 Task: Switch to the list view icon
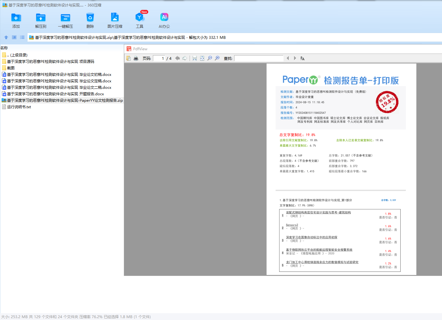coord(22,37)
